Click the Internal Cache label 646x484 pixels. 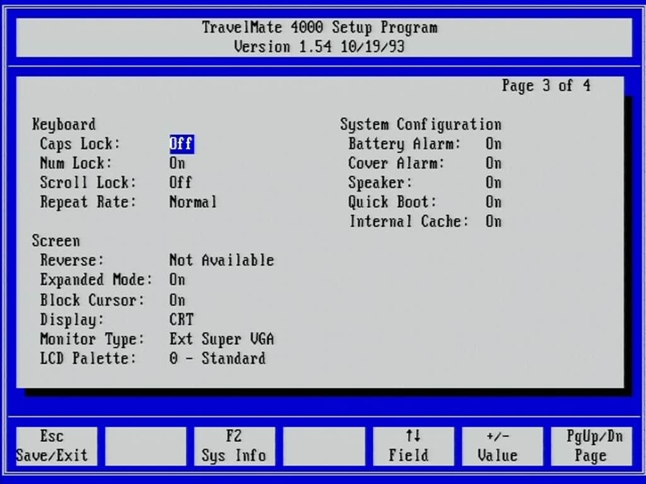click(409, 221)
